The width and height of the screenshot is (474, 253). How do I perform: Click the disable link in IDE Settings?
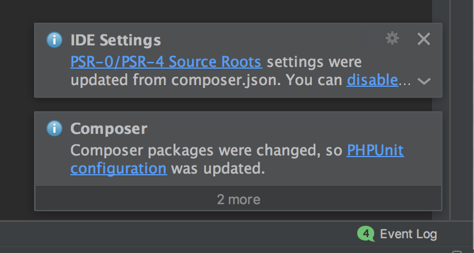click(372, 80)
